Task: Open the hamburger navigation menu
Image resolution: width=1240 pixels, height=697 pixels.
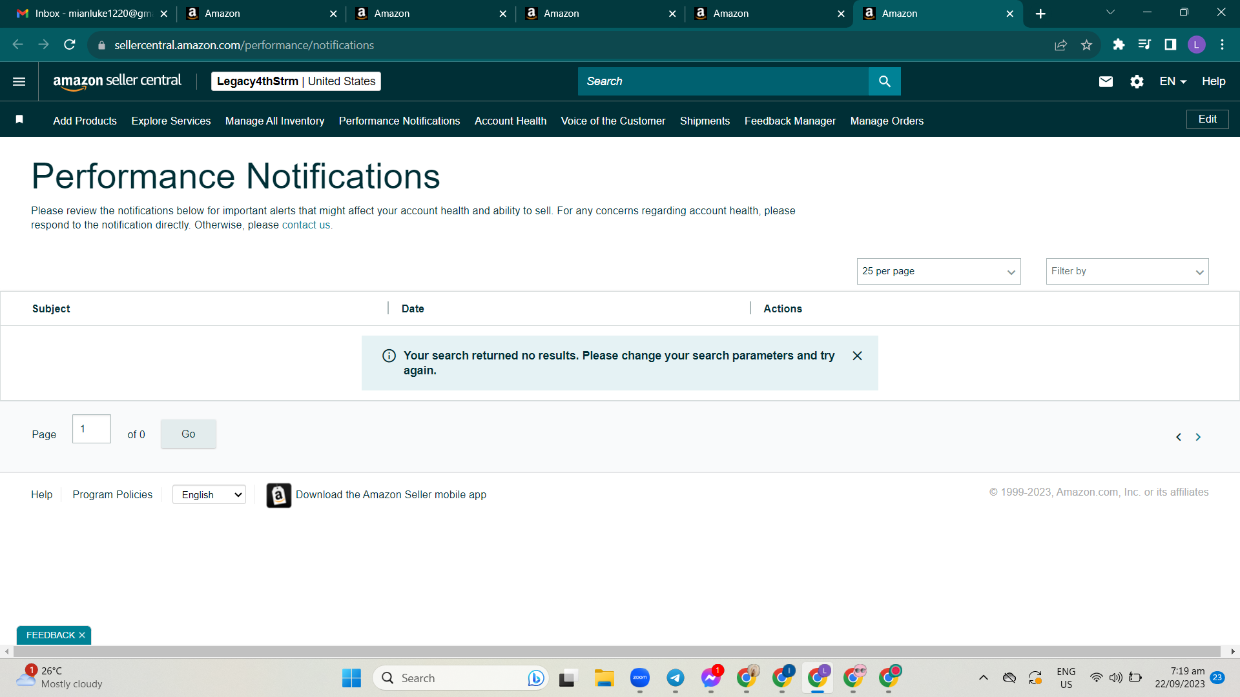Action: (19, 81)
